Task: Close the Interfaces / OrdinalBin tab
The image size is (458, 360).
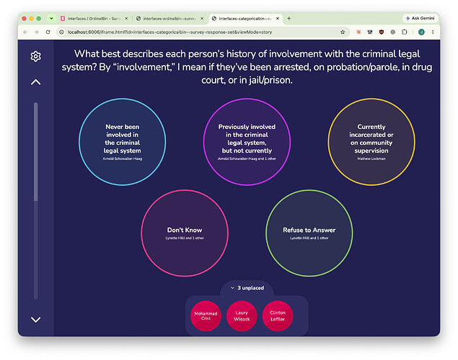Action: tap(126, 19)
